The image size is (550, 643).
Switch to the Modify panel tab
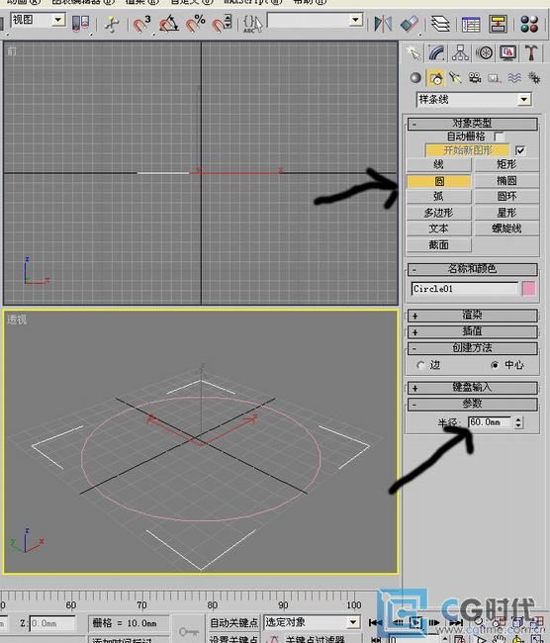436,52
